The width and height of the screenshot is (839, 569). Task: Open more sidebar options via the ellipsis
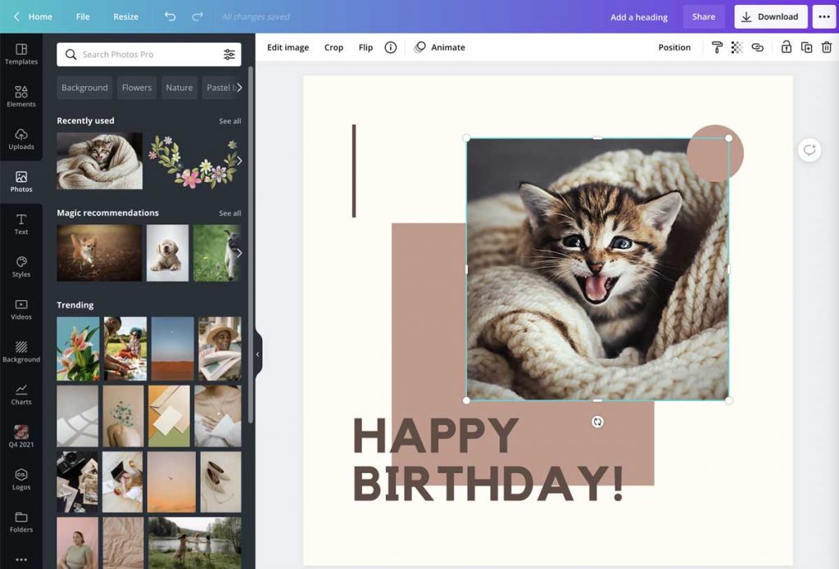coord(20,559)
